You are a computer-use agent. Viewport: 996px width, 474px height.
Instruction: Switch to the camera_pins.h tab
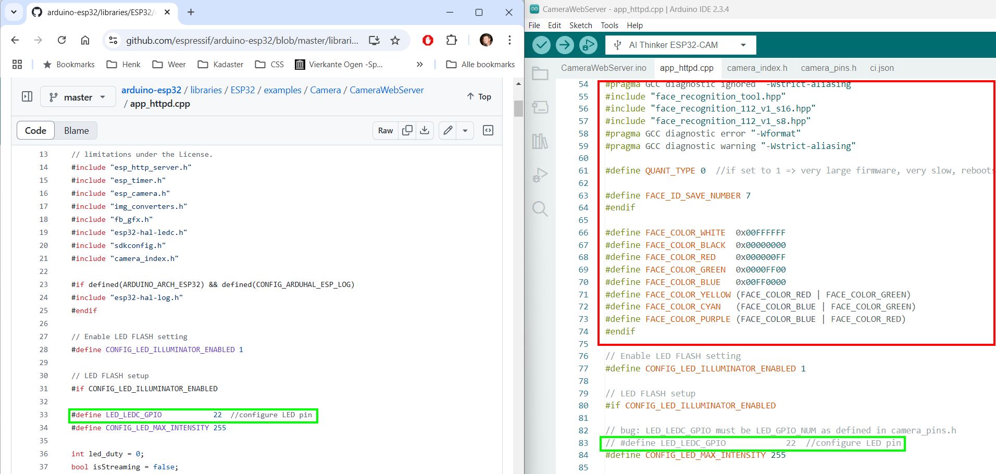(x=828, y=68)
